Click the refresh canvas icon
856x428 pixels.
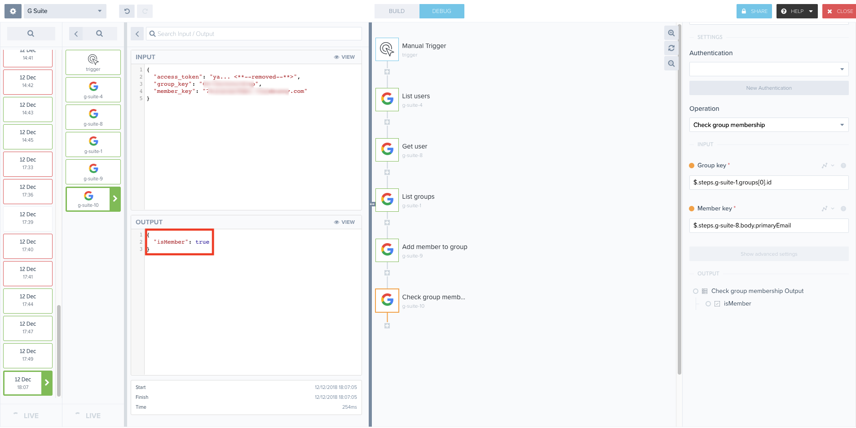click(x=671, y=48)
